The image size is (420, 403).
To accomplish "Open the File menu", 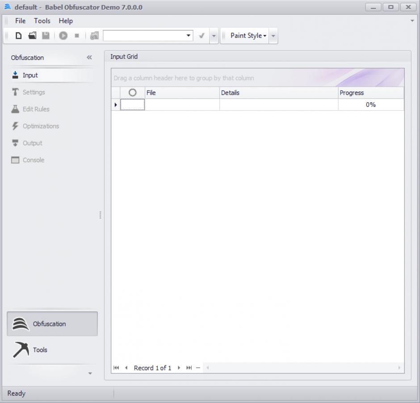I will (21, 21).
